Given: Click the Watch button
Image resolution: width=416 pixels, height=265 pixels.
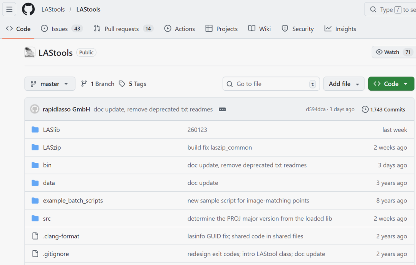Looking at the screenshot, I should click(394, 52).
